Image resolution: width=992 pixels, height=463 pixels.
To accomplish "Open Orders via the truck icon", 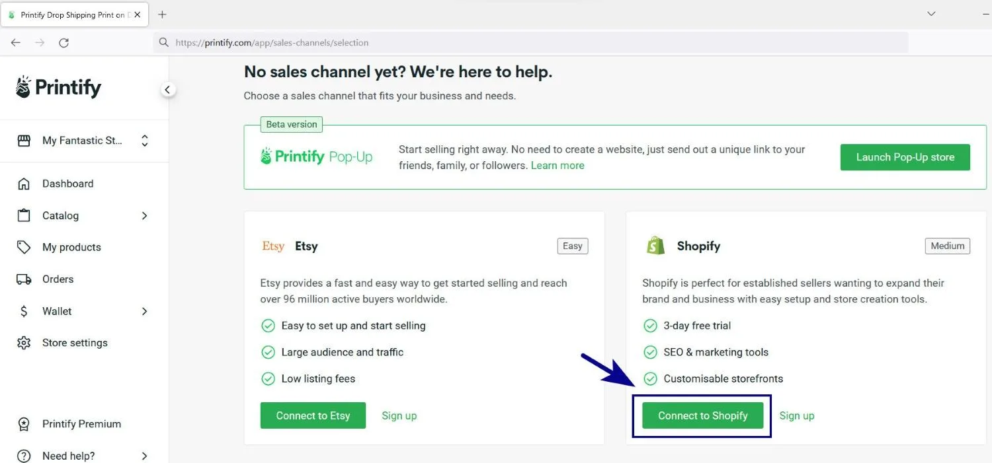I will 24,279.
